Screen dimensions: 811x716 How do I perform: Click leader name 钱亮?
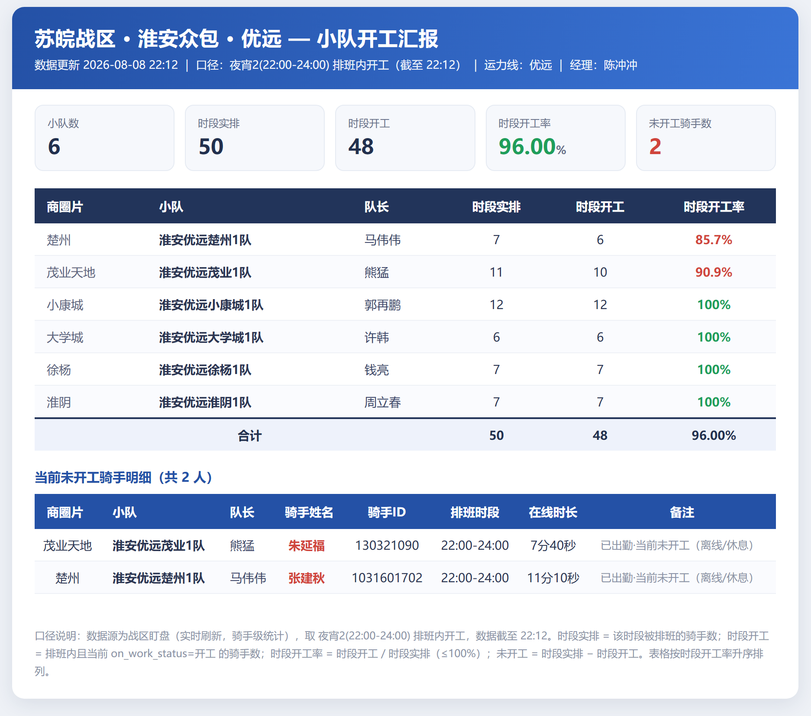pos(376,370)
